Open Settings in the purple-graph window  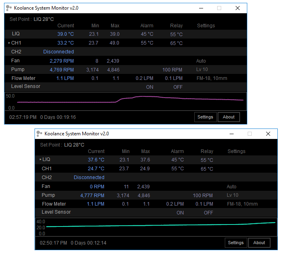coord(205,117)
